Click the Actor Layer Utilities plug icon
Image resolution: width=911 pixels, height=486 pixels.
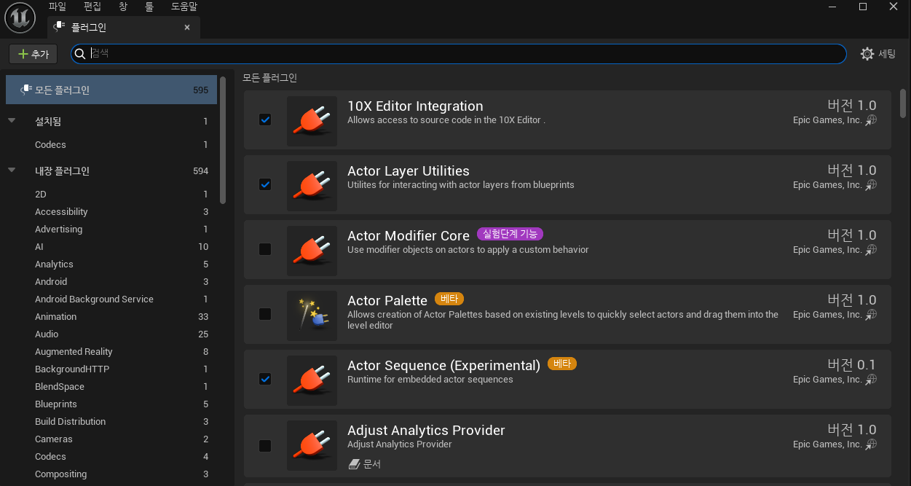312,186
